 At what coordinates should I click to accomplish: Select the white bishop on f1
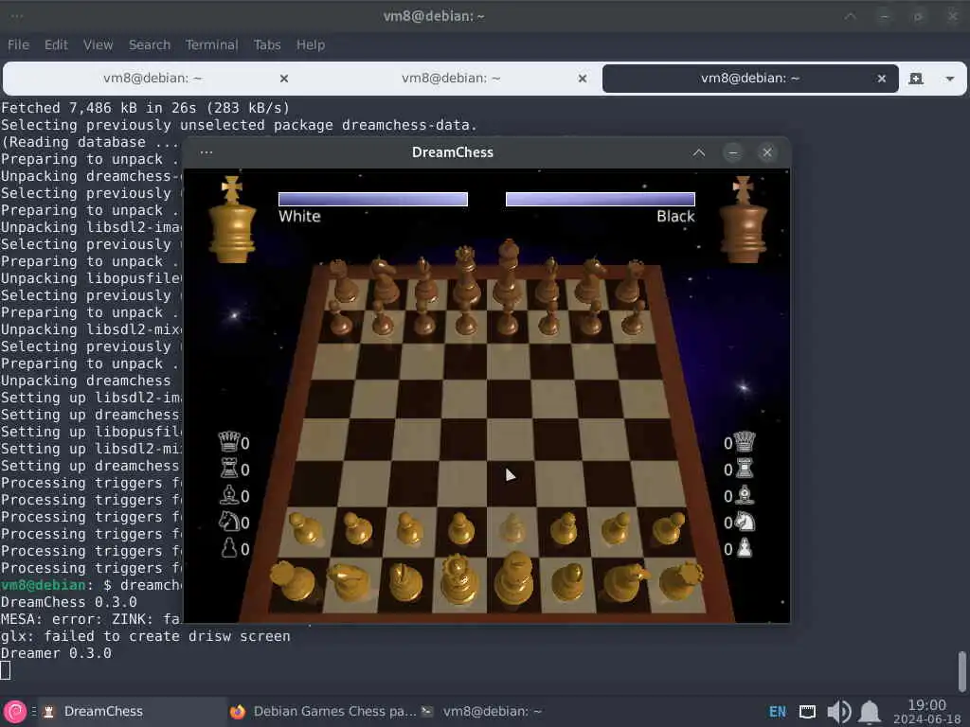(568, 582)
